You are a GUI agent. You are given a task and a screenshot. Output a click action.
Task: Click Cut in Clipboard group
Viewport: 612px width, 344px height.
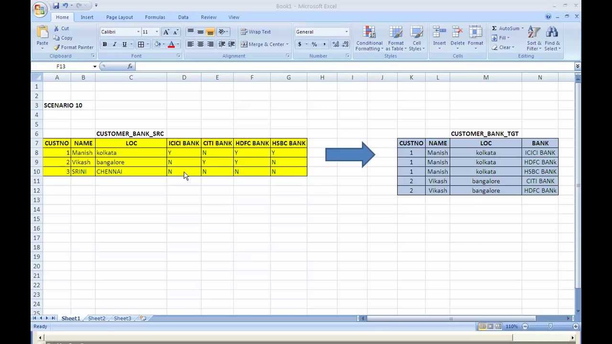61,29
